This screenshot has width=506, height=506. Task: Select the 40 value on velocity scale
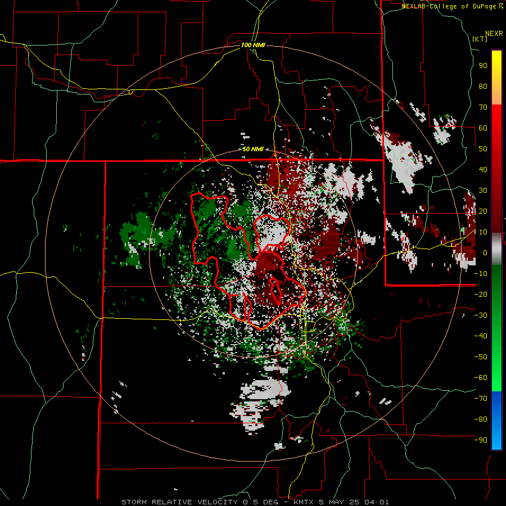click(483, 170)
